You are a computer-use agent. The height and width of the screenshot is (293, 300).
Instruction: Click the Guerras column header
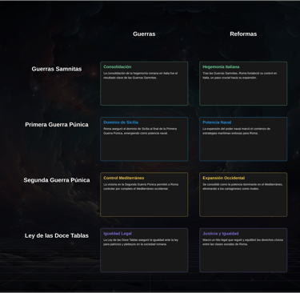pos(144,34)
